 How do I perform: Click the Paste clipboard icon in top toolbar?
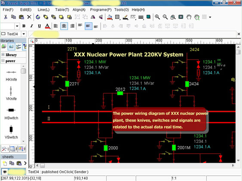click(x=21, y=17)
